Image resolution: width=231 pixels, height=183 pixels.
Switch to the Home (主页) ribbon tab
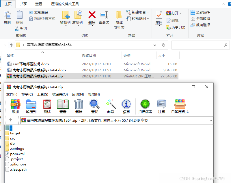pyautogui.click(x=8, y=4)
